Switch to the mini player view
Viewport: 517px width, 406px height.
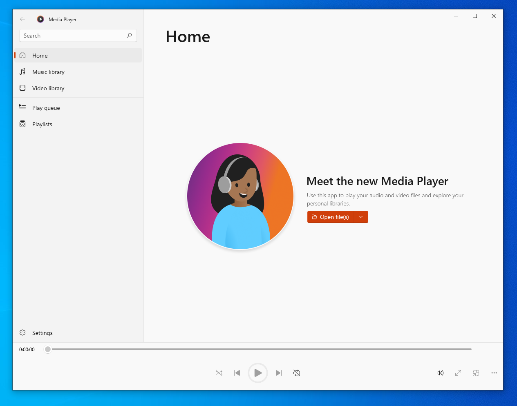[x=476, y=373]
